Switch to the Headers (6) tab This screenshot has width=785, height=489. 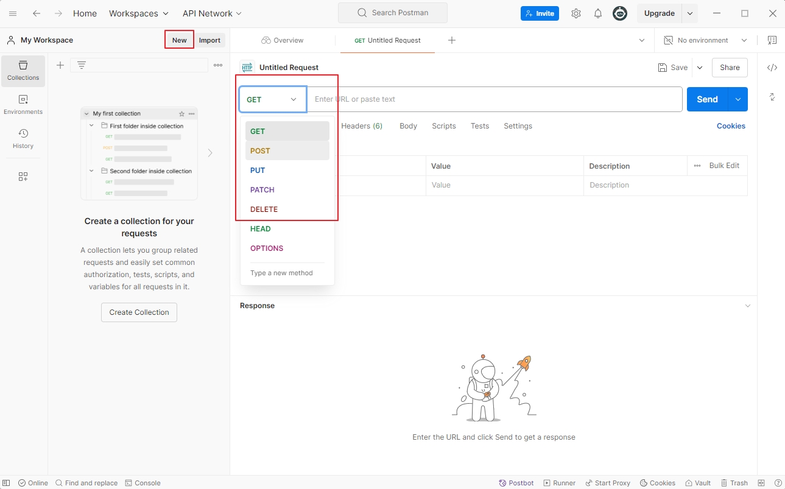(362, 126)
